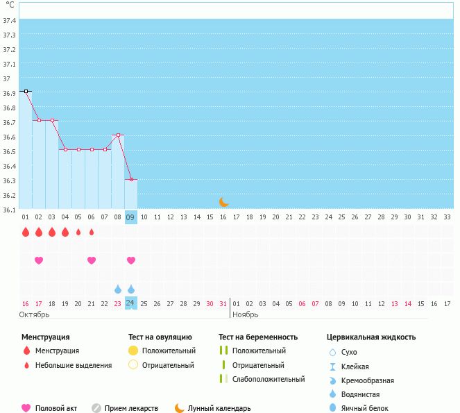Click the orange moon icon beside 'Лунный календарь'

click(180, 408)
